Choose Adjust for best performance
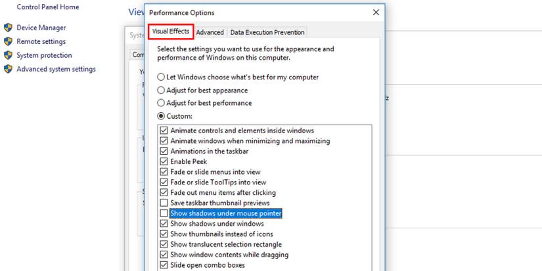542x271 pixels. pyautogui.click(x=161, y=103)
